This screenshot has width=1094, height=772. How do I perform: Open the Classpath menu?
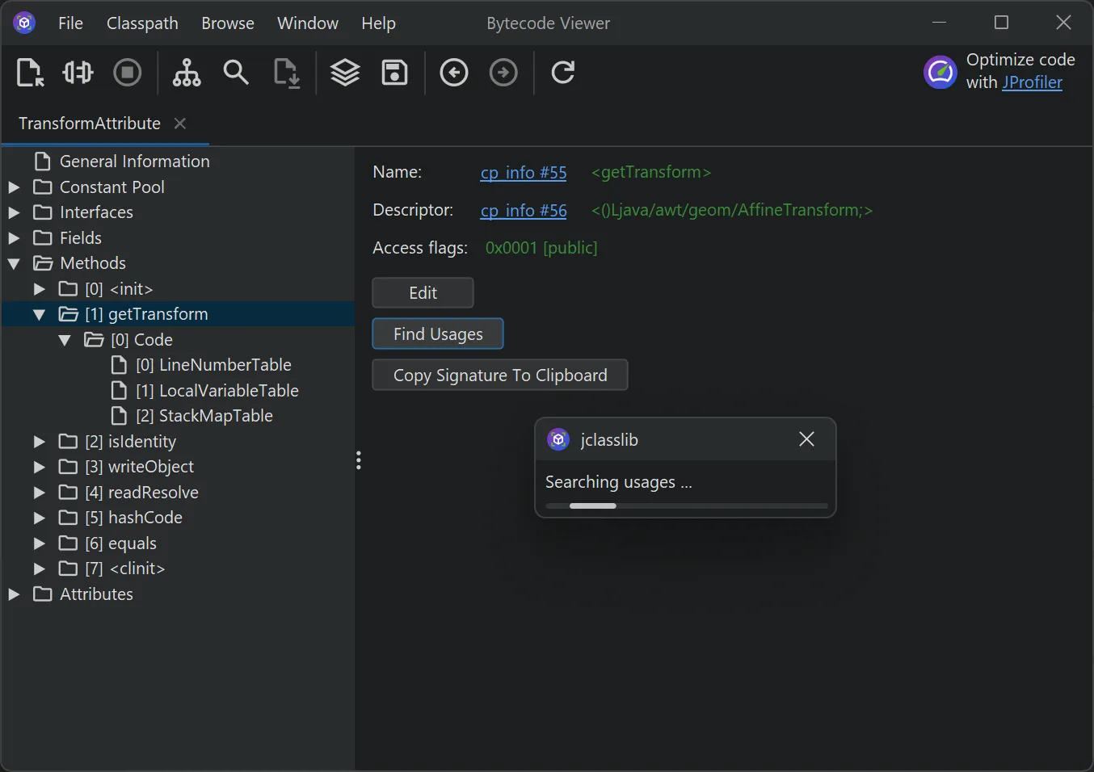(142, 23)
